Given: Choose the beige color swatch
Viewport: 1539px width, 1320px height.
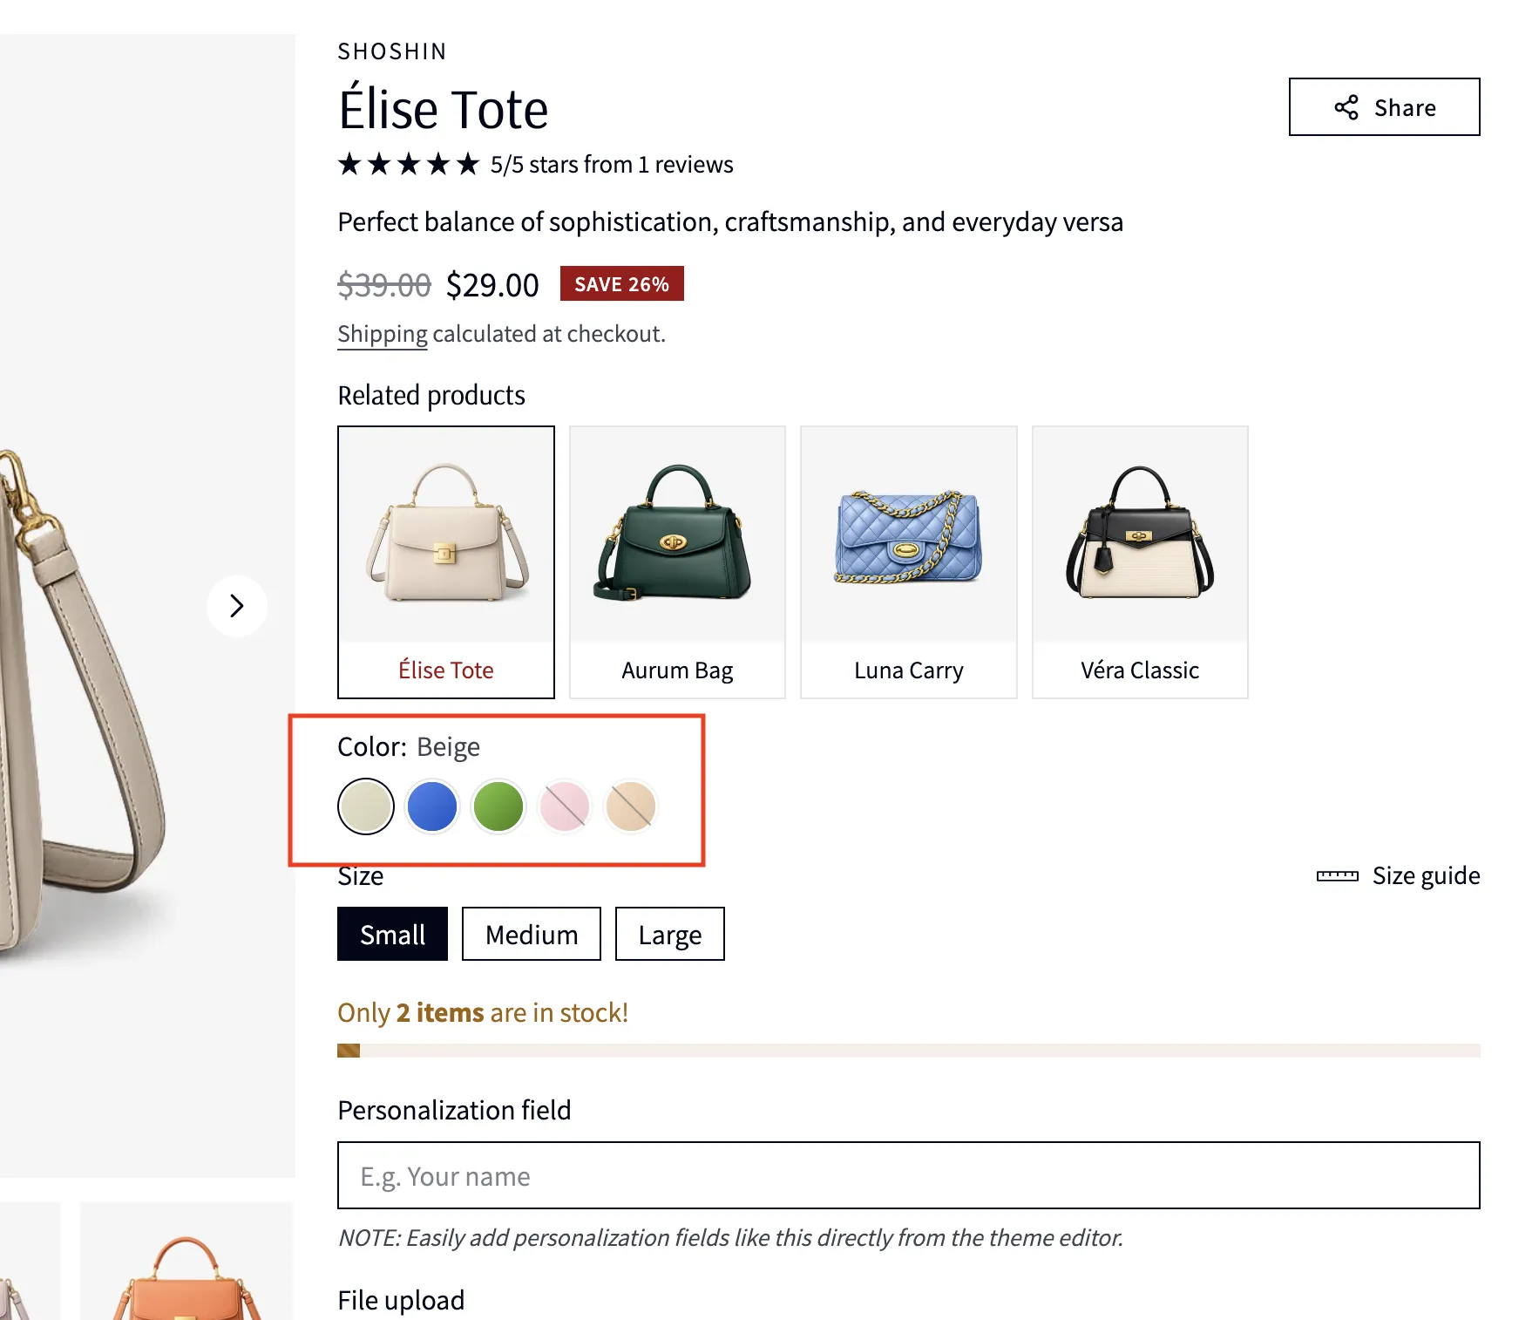Looking at the screenshot, I should point(366,806).
